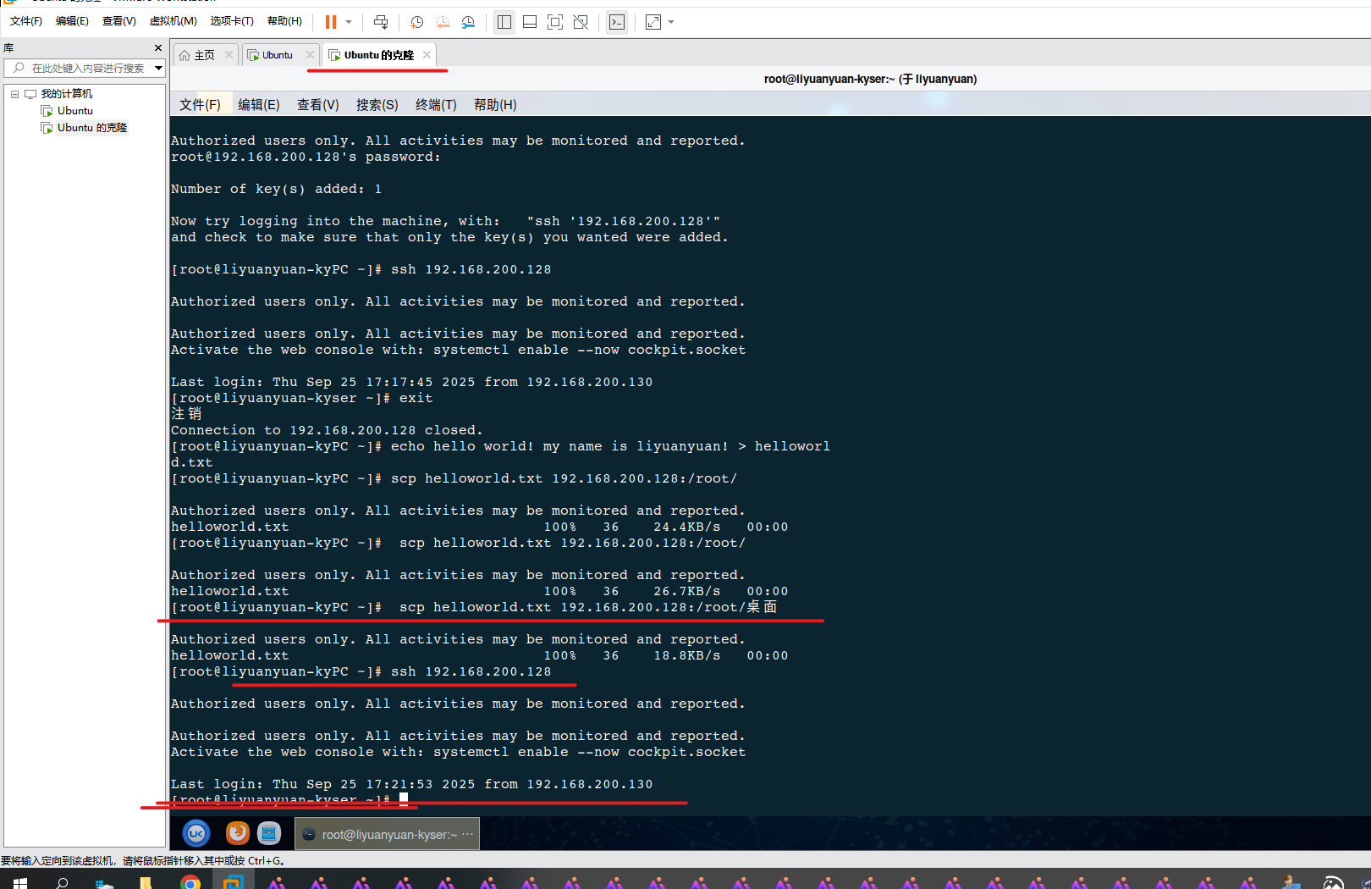
Task: Revert the VM to its previous snapshot
Action: pos(443,22)
